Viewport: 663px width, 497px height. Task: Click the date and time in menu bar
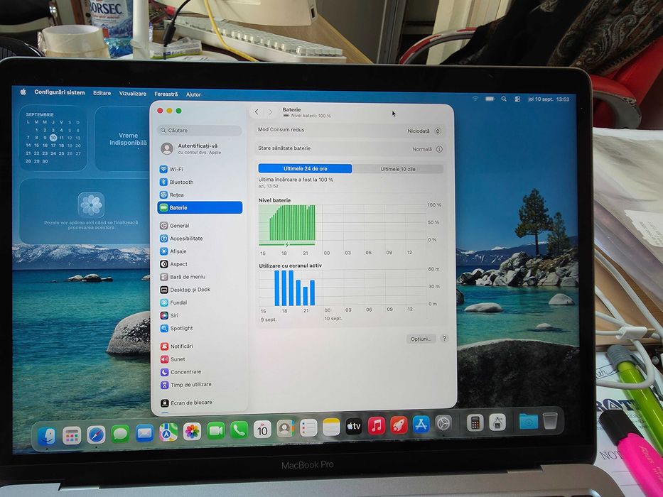[x=549, y=99]
